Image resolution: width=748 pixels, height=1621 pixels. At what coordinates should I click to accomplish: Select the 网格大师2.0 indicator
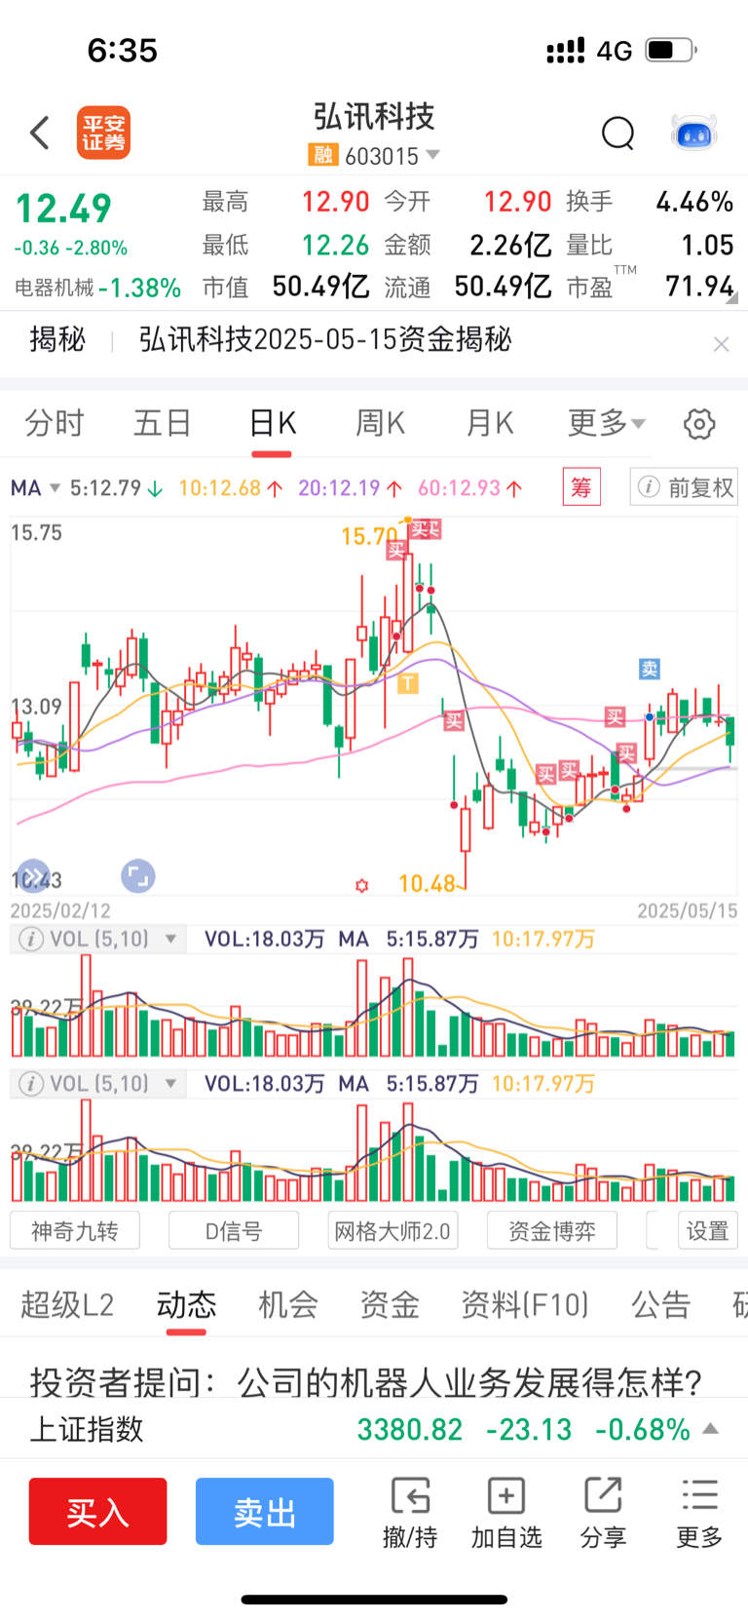[x=393, y=1230]
